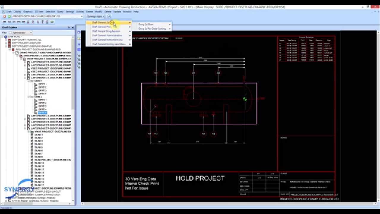Open the Selection menu
The width and height of the screenshot is (380, 214).
pyautogui.click(x=50, y=12)
